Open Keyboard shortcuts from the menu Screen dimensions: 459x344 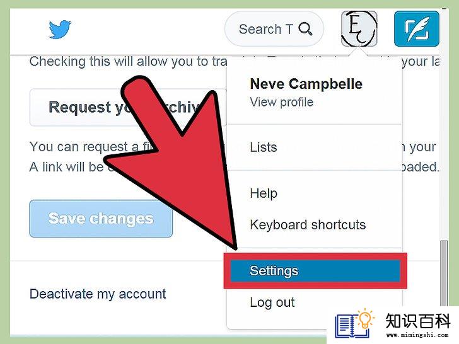(x=308, y=225)
